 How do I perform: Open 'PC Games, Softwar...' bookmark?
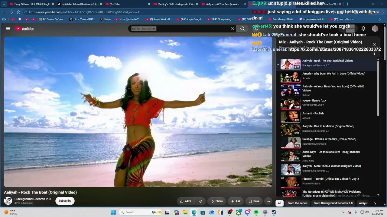click(52, 19)
